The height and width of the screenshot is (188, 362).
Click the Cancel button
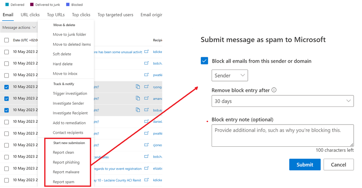click(x=338, y=164)
